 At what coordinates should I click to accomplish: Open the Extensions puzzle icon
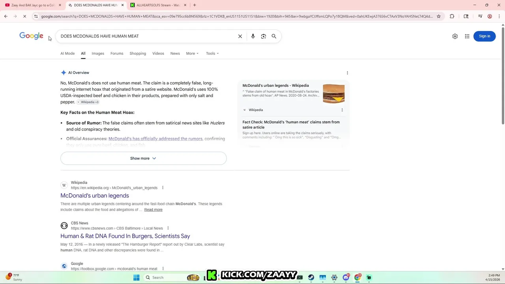point(452,16)
